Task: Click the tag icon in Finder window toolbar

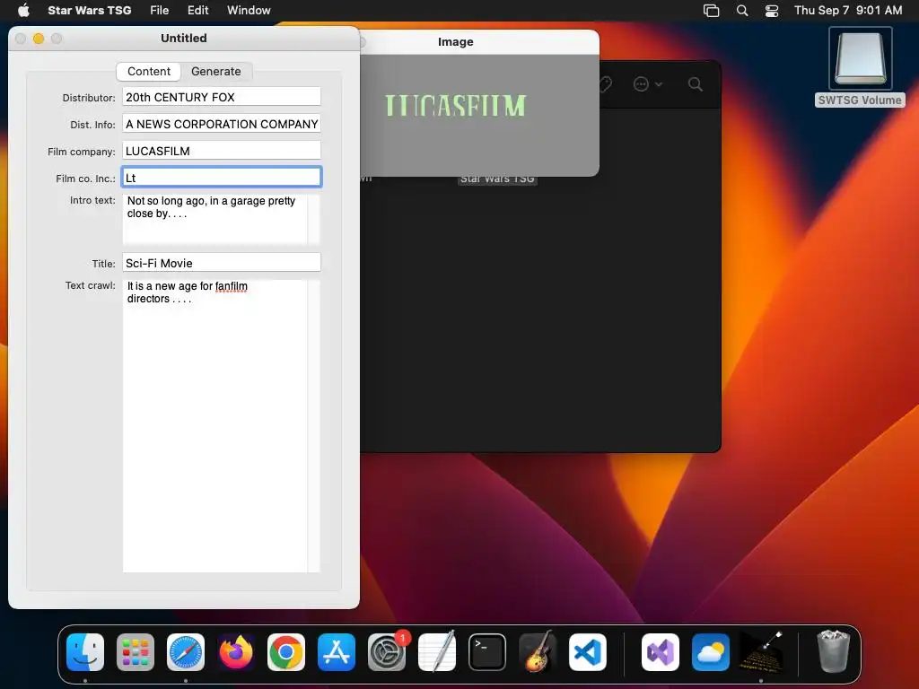Action: tap(606, 84)
